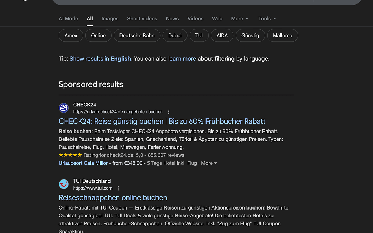Click the CHECK24 favicon logo
This screenshot has height=233, width=373.
[x=64, y=108]
